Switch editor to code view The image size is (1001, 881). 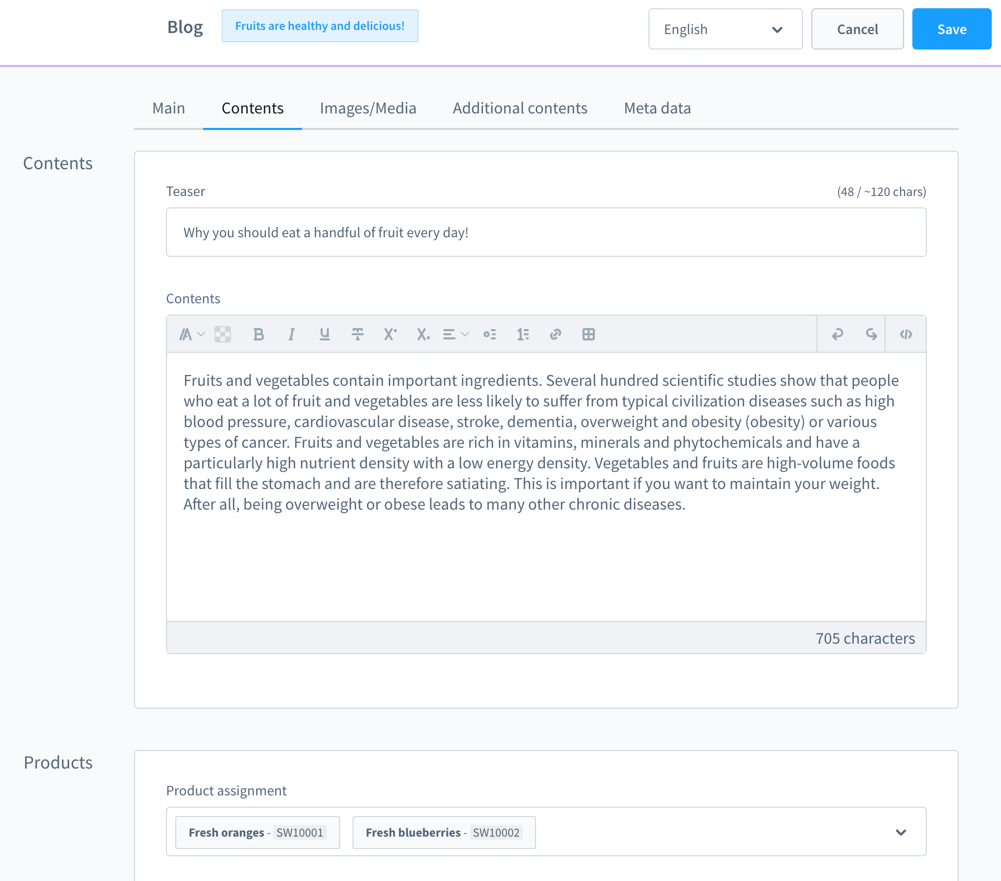point(906,334)
